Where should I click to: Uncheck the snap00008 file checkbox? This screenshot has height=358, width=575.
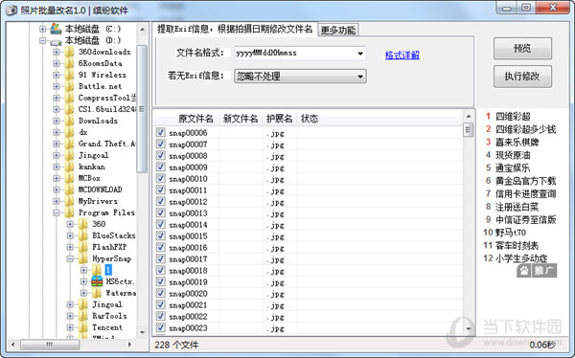click(x=161, y=155)
